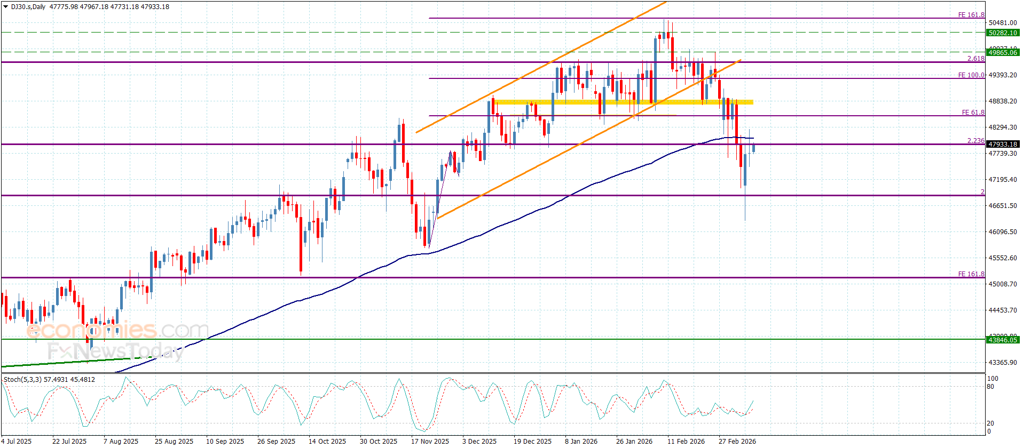This screenshot has width=1023, height=448.
Task: Click the 43365.90 price axis label
Action: pyautogui.click(x=1003, y=363)
